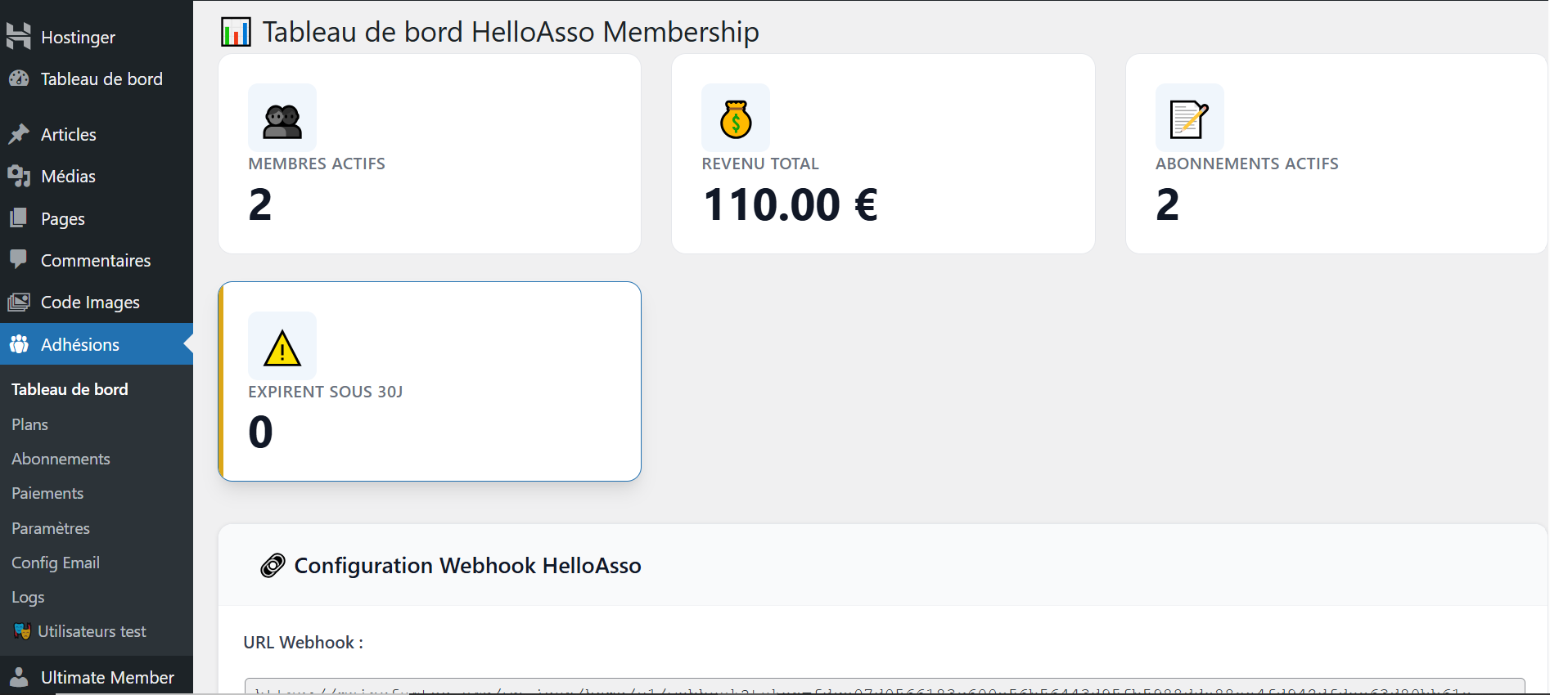Select Config Email submenu entry
This screenshot has width=1550, height=695.
tap(56, 563)
